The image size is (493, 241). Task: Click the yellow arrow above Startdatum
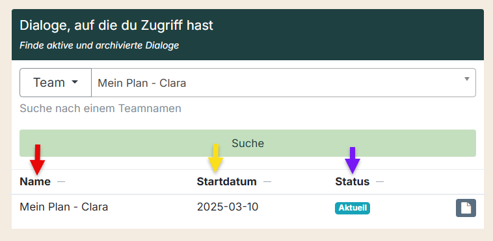click(216, 158)
